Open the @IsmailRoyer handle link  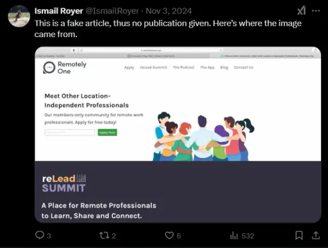click(112, 11)
